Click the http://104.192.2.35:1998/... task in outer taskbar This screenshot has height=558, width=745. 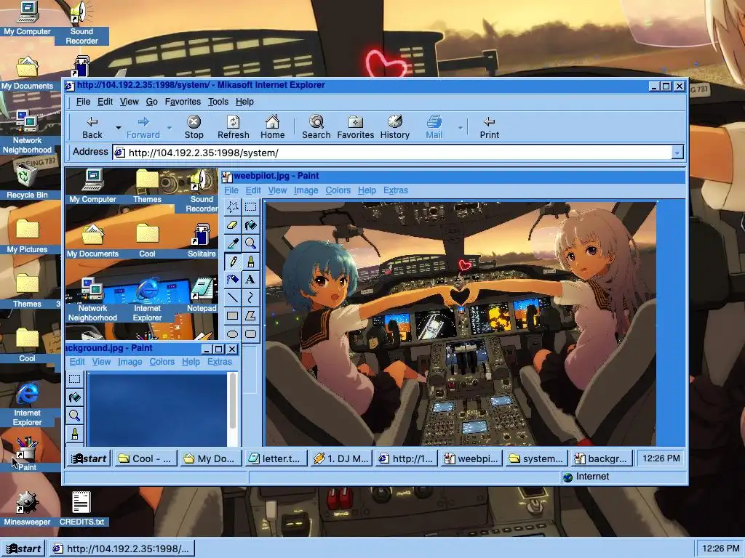pos(122,549)
